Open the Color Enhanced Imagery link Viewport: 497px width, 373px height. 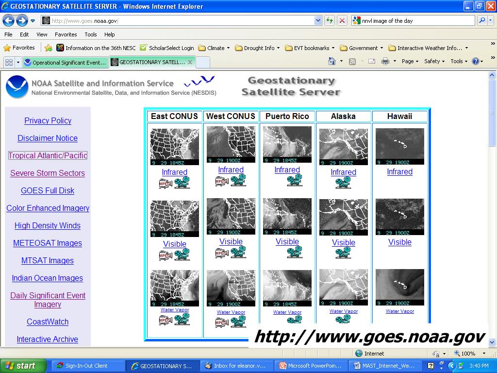pyautogui.click(x=48, y=208)
